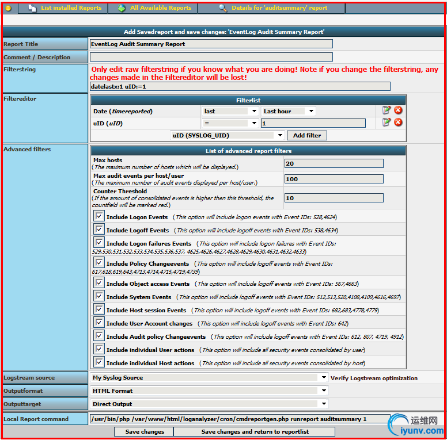Uncheck Include Host session Events
This screenshot has width=447, height=440.
[99, 309]
